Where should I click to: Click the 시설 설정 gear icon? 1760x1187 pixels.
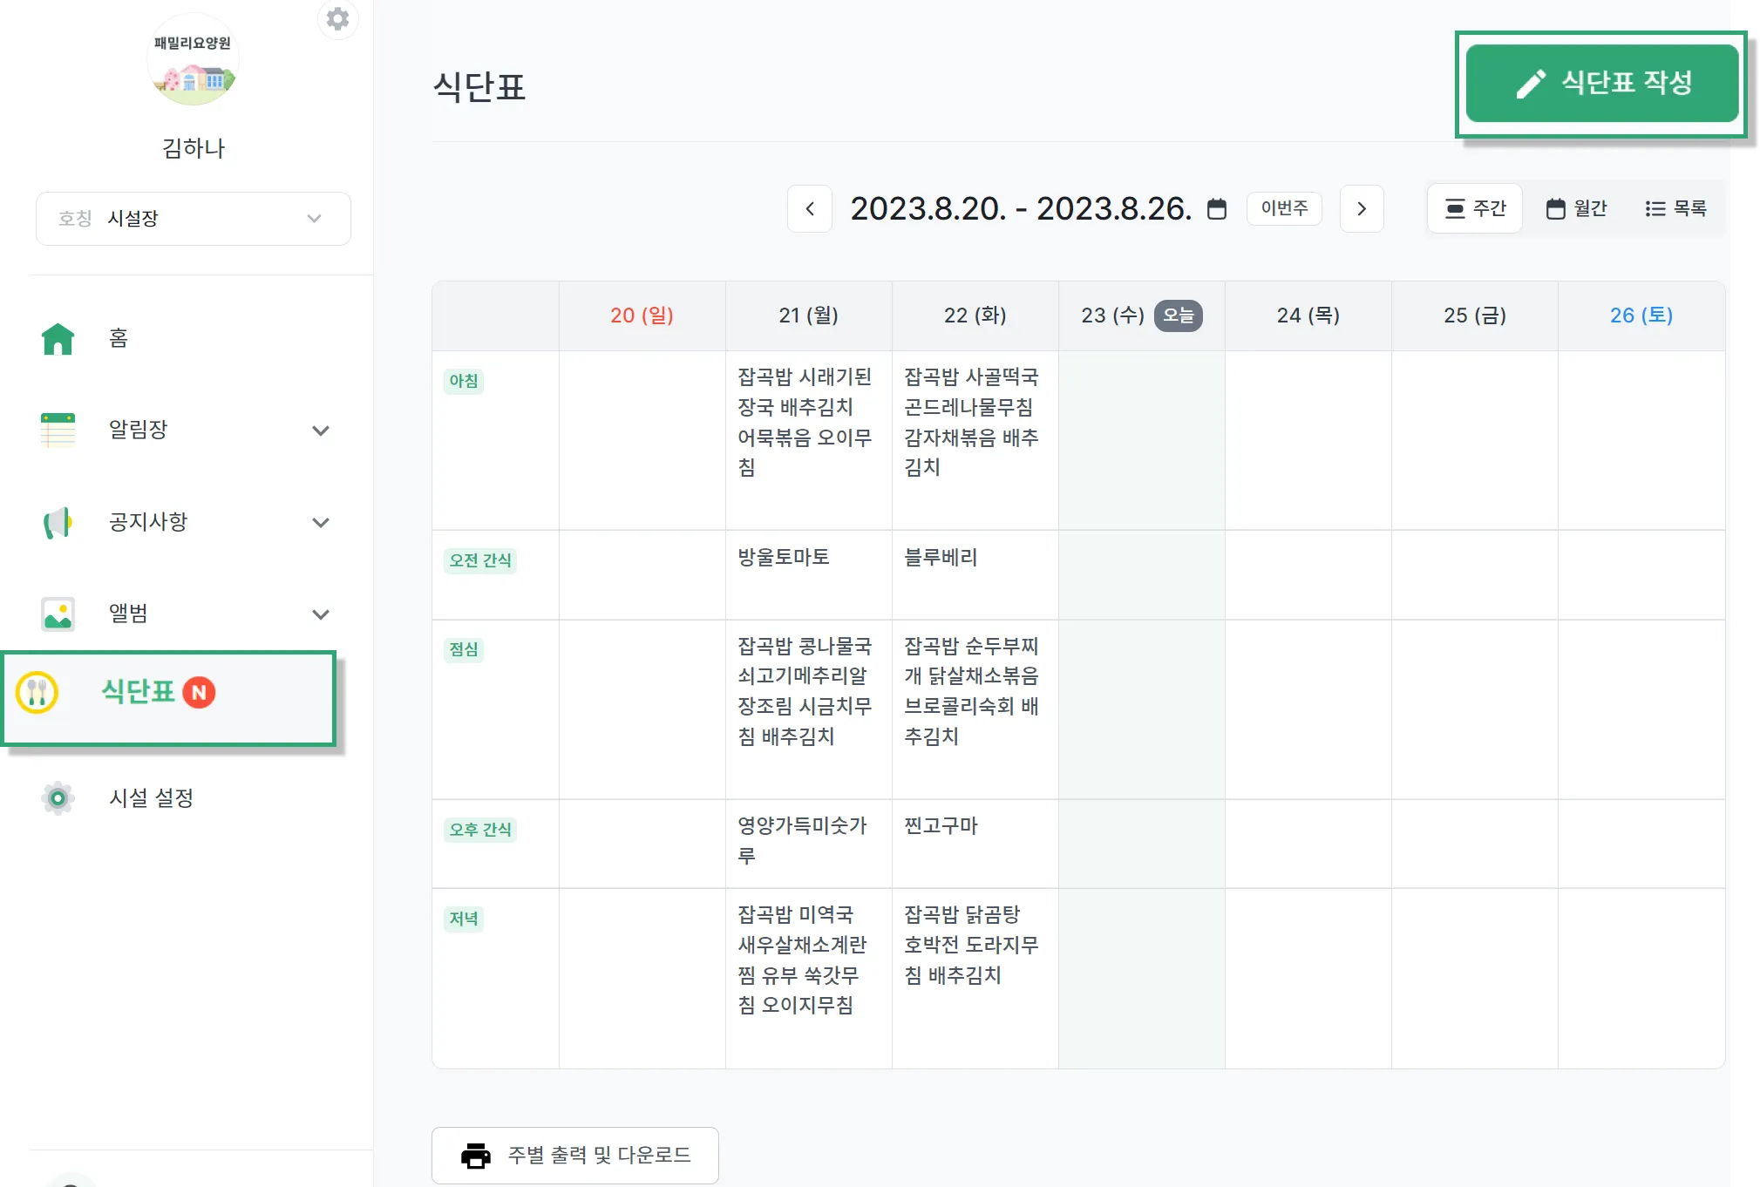click(x=58, y=798)
